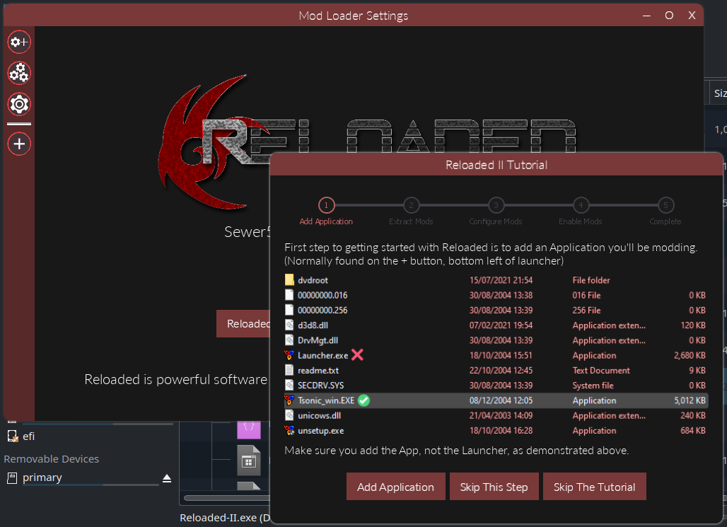Click the Reloaded II Tutorial title bar
Viewport: 727px width, 527px height.
[x=496, y=165]
